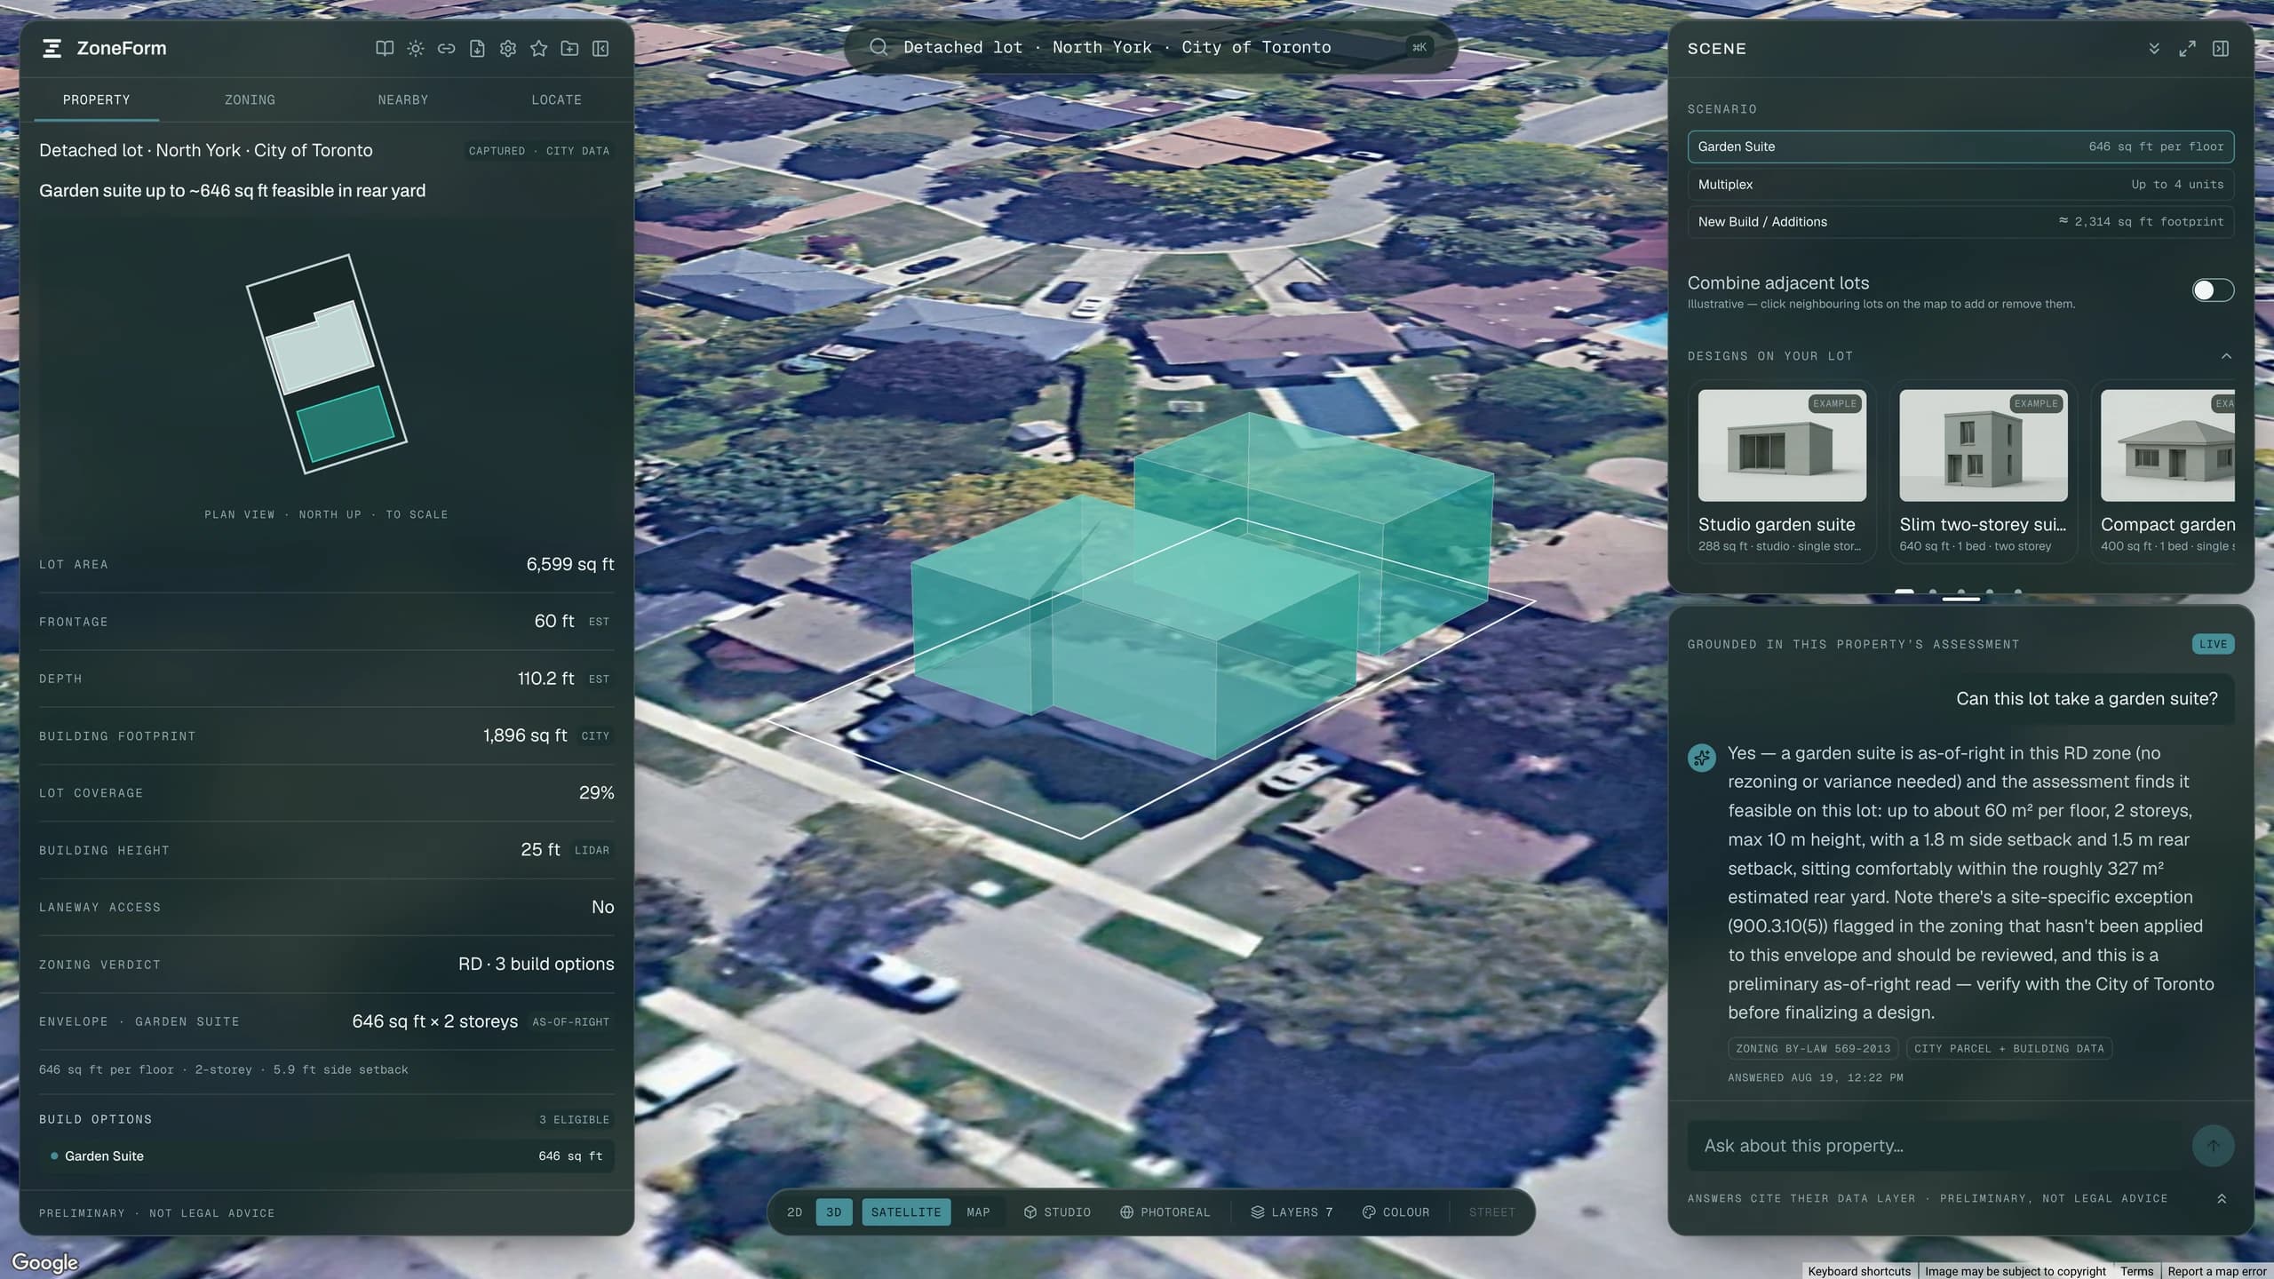The width and height of the screenshot is (2274, 1279).
Task: Open the guide book icon
Action: point(385,49)
